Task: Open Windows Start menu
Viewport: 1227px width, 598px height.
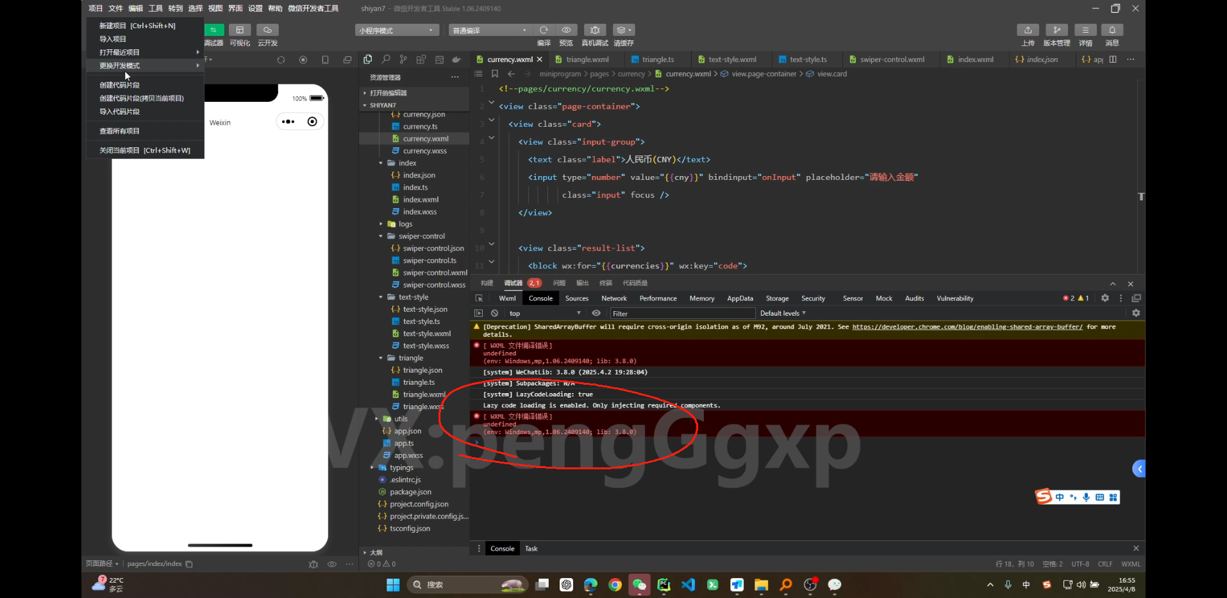Action: coord(393,585)
